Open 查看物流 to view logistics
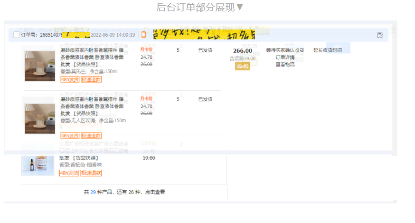415x223 pixels. tap(285, 64)
